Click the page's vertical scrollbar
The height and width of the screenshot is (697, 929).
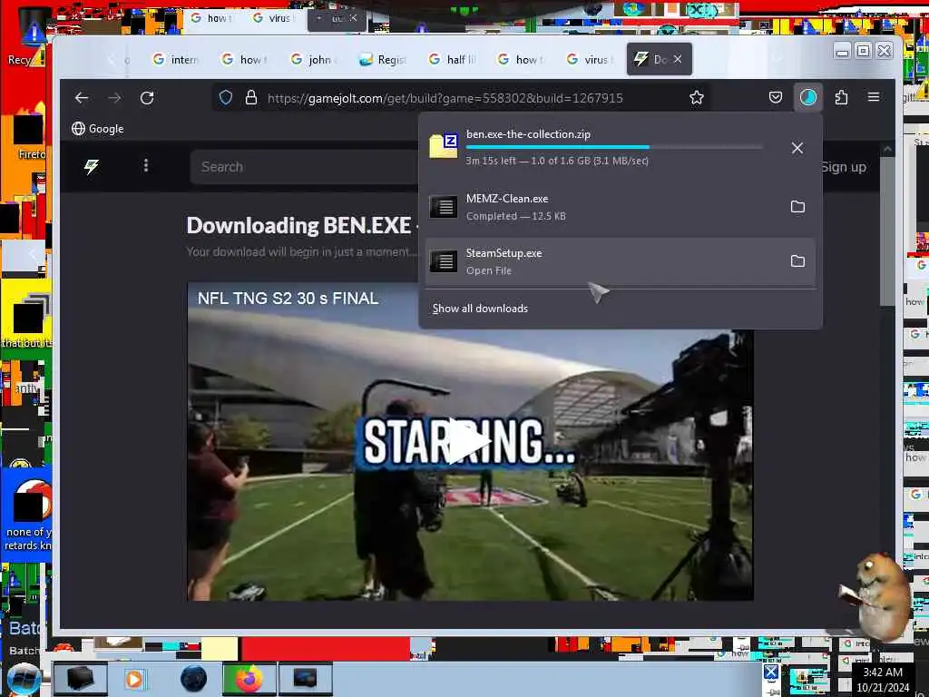[887, 231]
